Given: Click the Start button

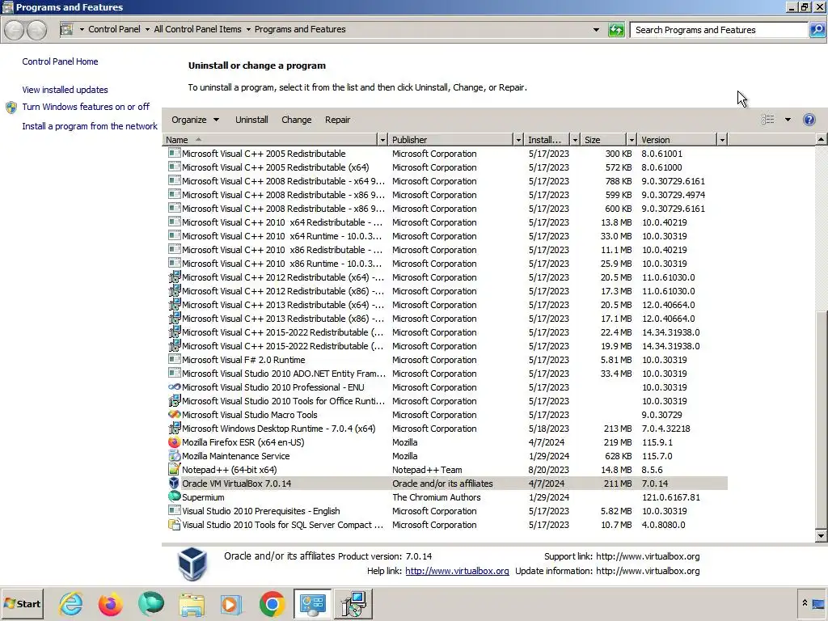Looking at the screenshot, I should 22,604.
